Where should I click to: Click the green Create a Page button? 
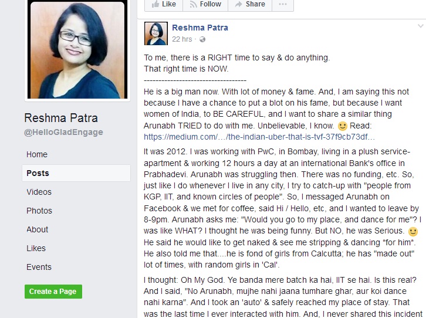click(53, 292)
